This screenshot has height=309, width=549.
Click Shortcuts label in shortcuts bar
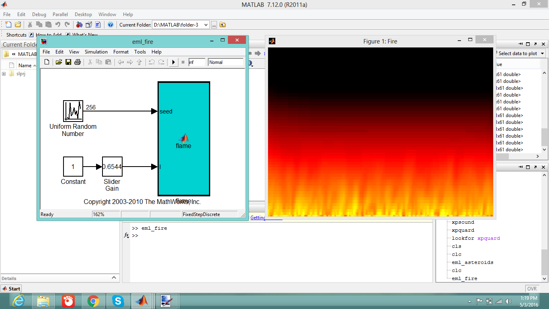[16, 35]
